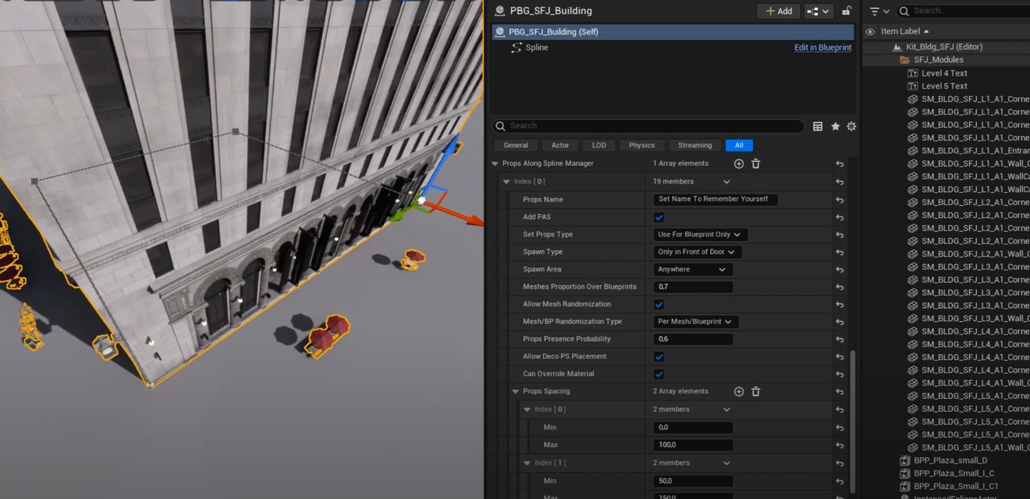The image size is (1030, 499).
Task: Collapse Index [1] under Props Spacing
Action: point(527,463)
